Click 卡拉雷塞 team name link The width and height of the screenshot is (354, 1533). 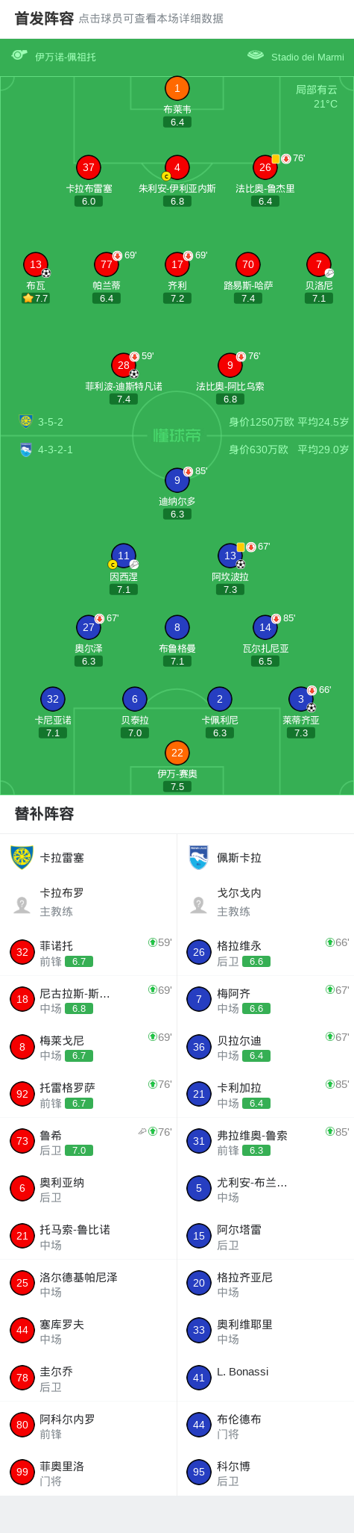(62, 857)
